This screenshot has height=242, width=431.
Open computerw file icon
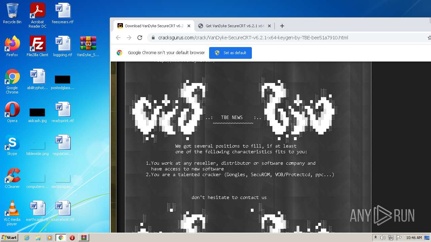[x=37, y=180]
